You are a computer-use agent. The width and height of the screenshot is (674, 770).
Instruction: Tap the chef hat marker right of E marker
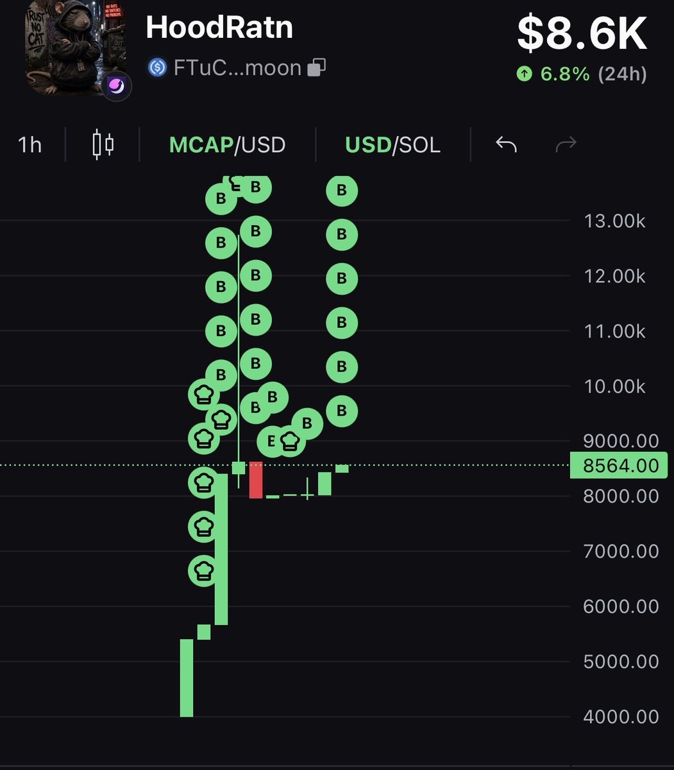click(291, 440)
